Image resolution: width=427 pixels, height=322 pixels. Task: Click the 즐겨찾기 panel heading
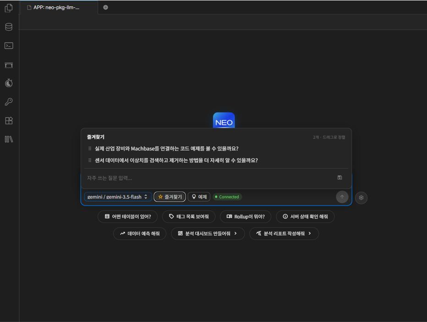[x=96, y=137]
